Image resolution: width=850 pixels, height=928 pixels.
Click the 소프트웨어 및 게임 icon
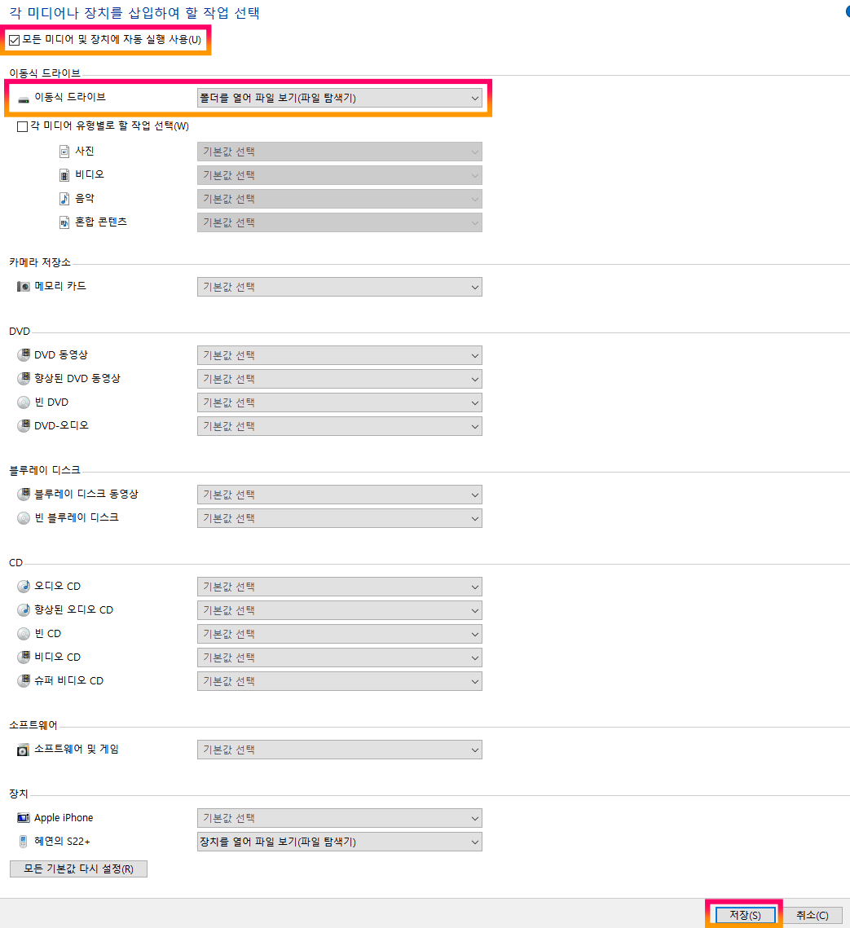point(22,749)
